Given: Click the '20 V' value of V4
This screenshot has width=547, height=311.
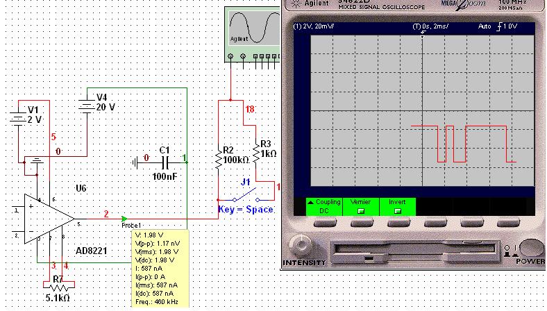Looking at the screenshot, I should pos(106,107).
